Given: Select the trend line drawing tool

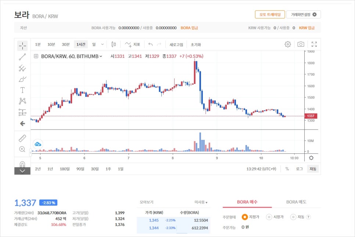Looking at the screenshot, I should 22,57.
